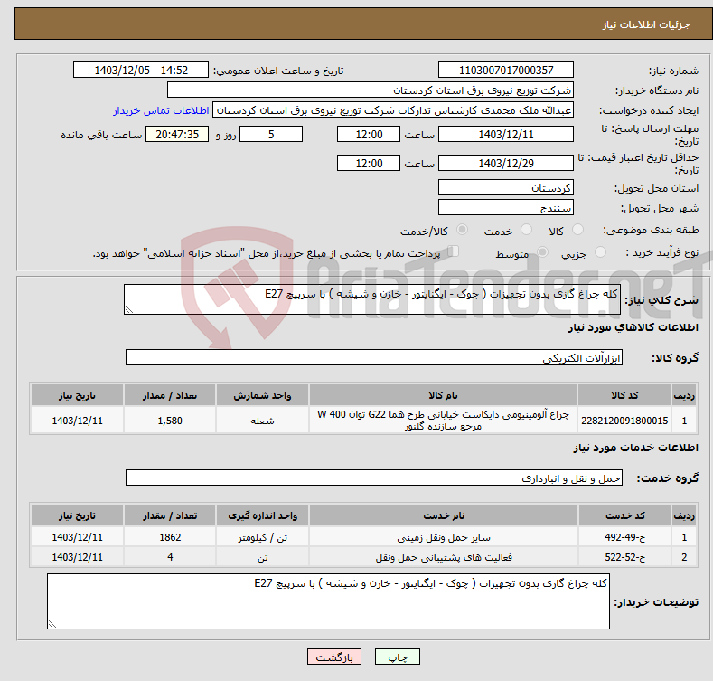Select the کالا/خدمت radio button
This screenshot has width=713, height=681.
[x=462, y=230]
